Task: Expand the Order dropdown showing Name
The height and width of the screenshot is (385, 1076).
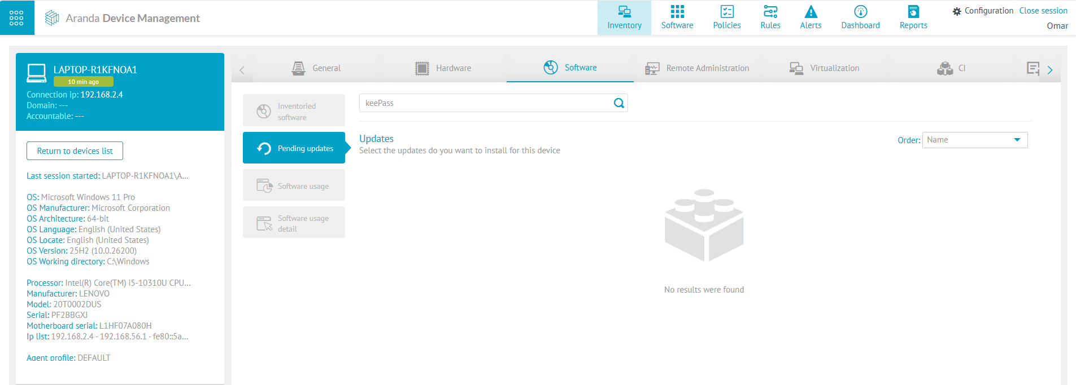Action: tap(974, 140)
